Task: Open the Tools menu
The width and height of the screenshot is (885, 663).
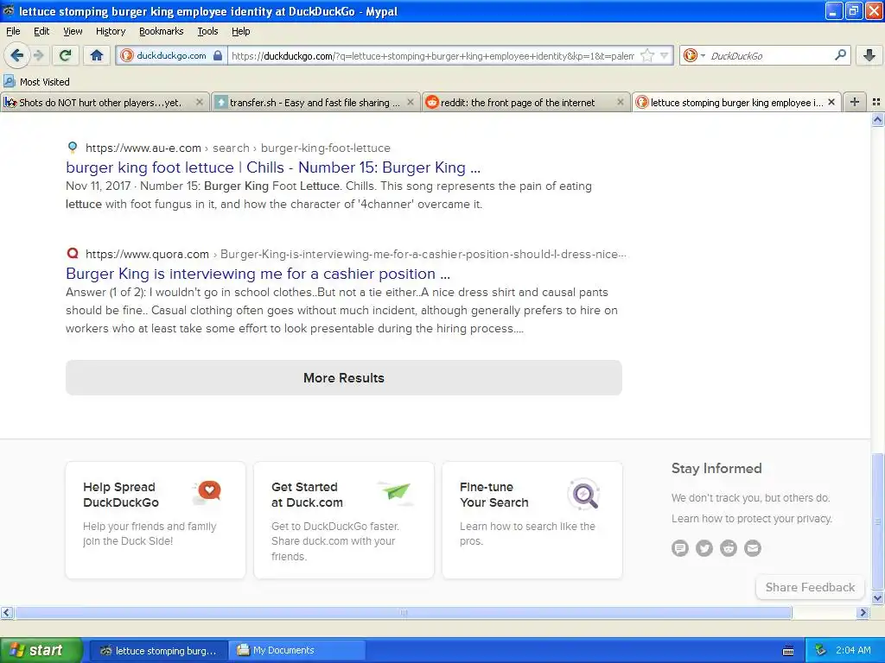Action: coord(207,31)
